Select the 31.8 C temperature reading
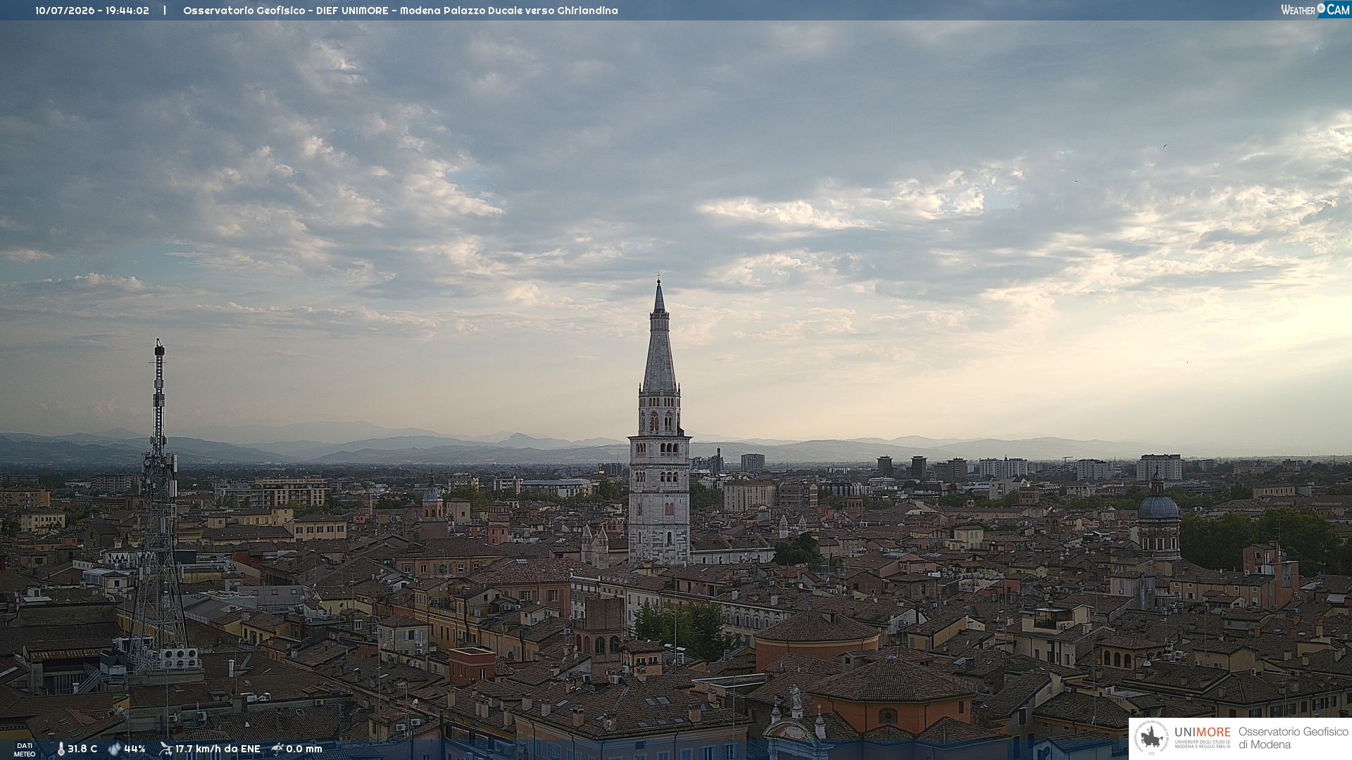The image size is (1352, 760). click(82, 749)
